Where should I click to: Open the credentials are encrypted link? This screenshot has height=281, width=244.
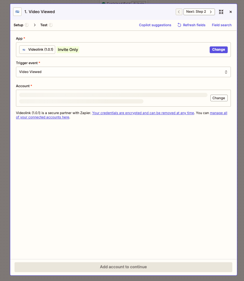(x=143, y=113)
